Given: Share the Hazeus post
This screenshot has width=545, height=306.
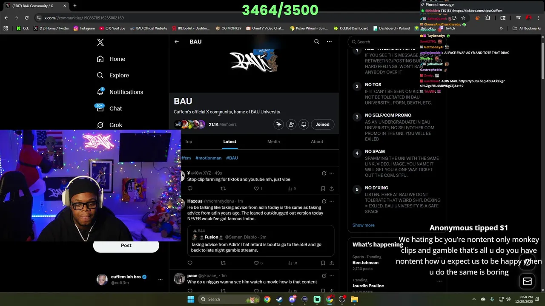Looking at the screenshot, I should tap(332, 263).
